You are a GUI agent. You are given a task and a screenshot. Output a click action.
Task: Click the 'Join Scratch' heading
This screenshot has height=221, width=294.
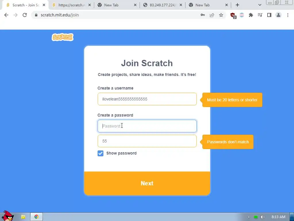coord(147,63)
